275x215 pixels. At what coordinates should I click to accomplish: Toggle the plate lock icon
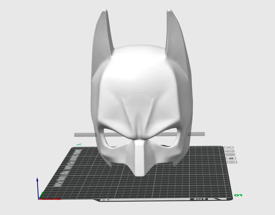click(x=231, y=158)
